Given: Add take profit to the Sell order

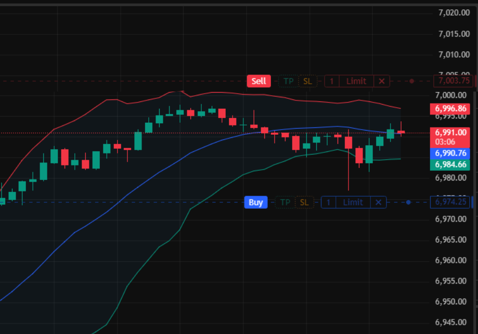Looking at the screenshot, I should point(288,81).
